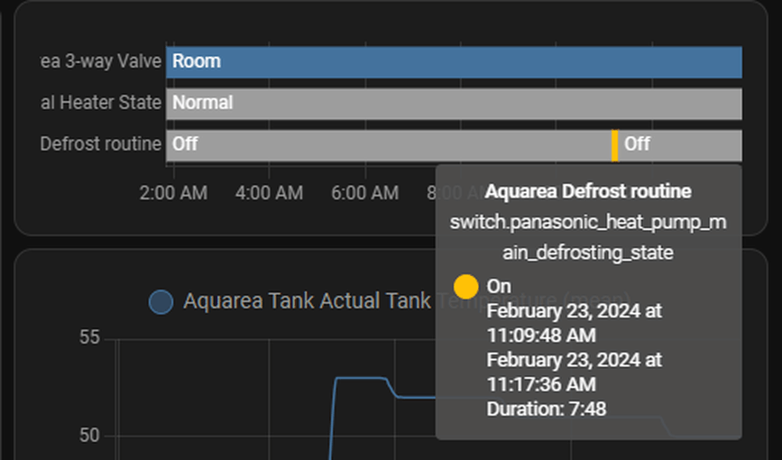The width and height of the screenshot is (782, 460).
Task: Click the first Off segment of Defrost routine
Action: (389, 145)
